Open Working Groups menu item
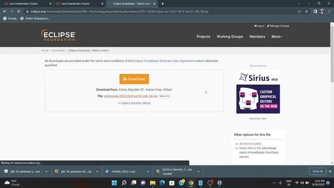334x188 pixels. [x=230, y=37]
